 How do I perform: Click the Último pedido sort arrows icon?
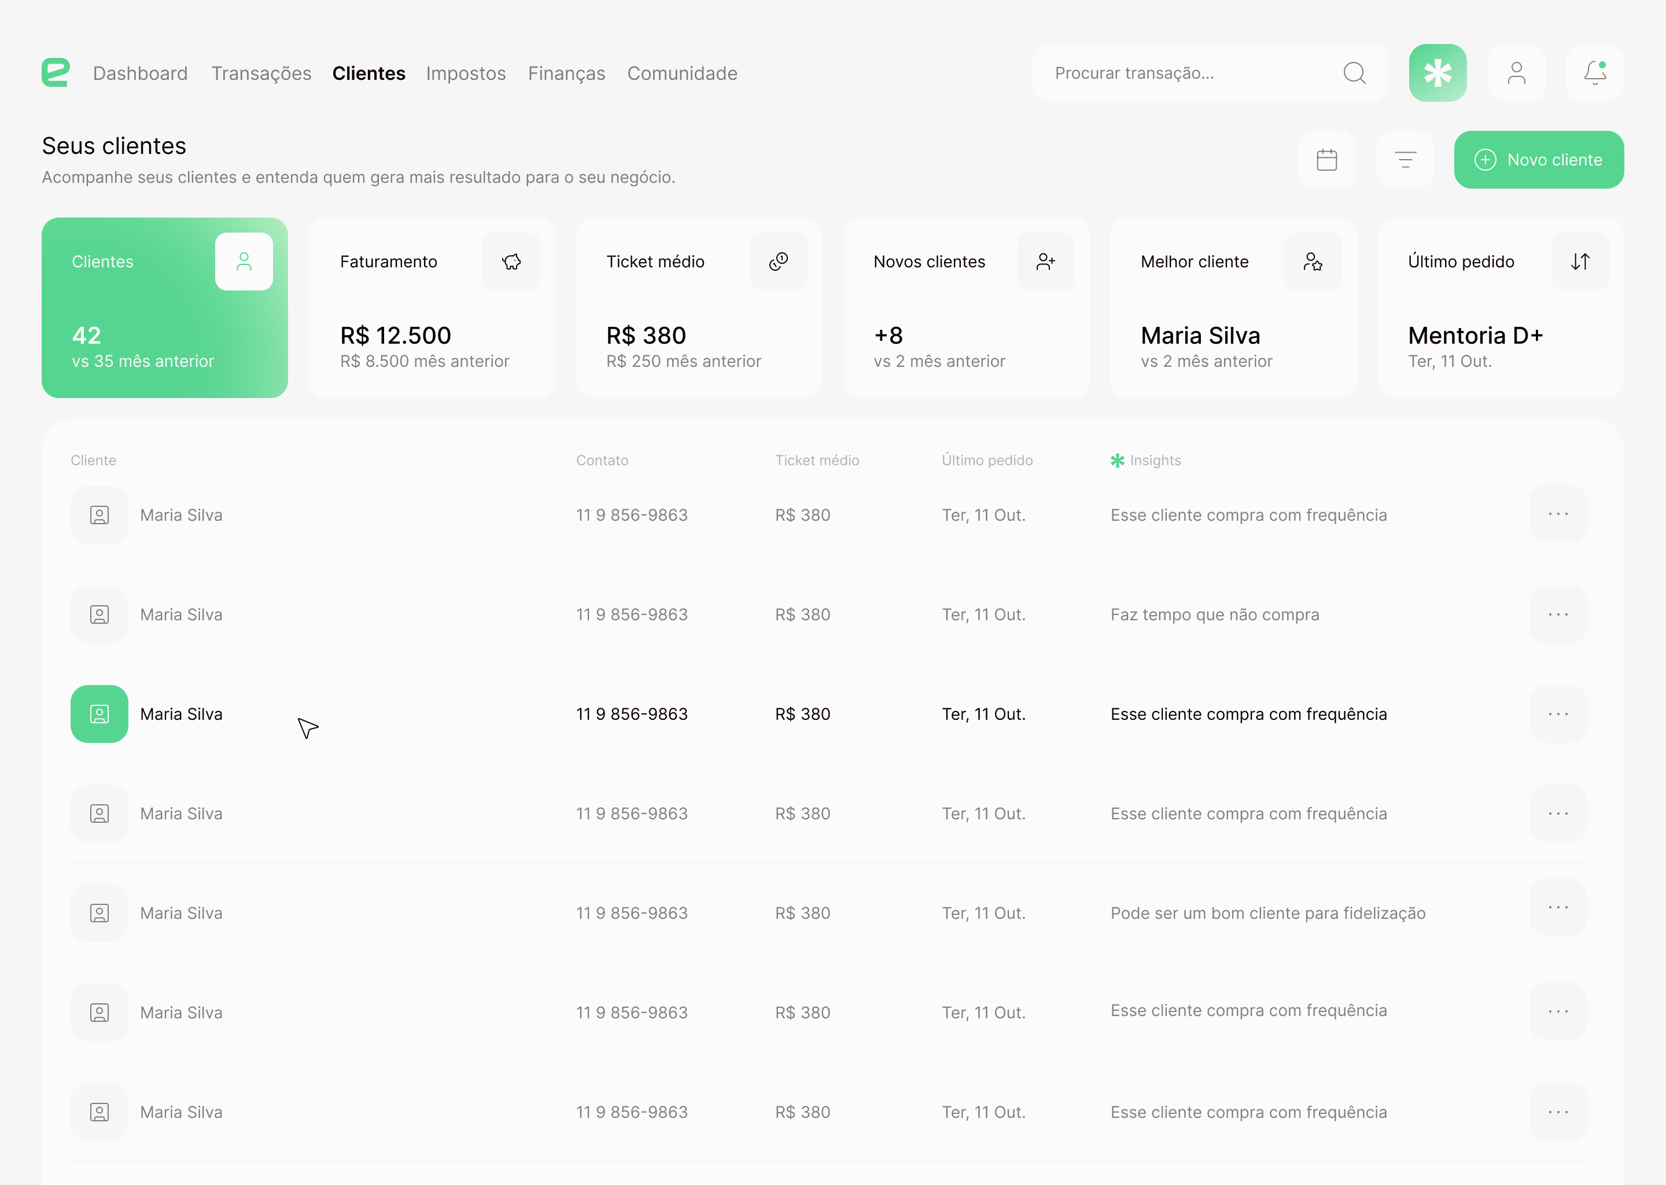click(x=1580, y=261)
